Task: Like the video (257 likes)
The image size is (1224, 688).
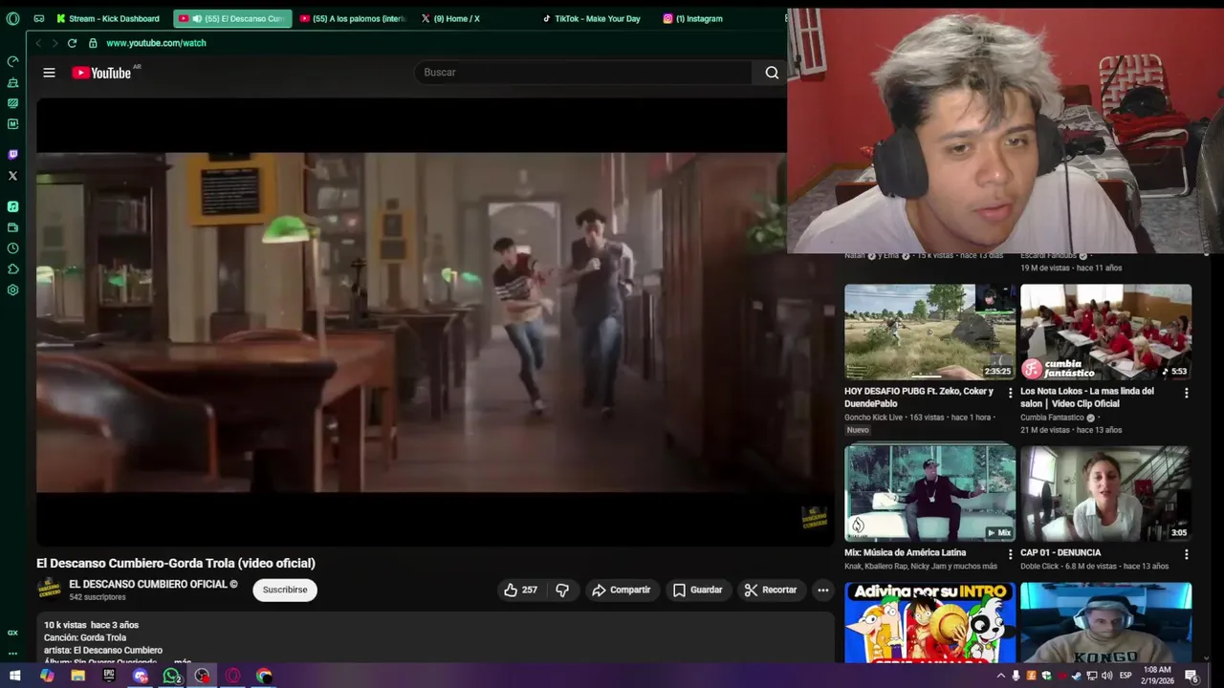Action: 520,590
